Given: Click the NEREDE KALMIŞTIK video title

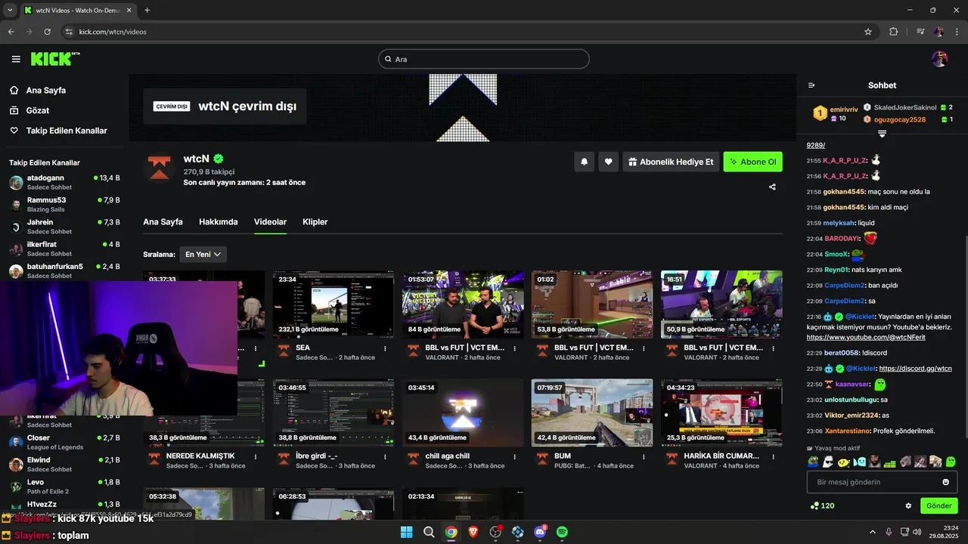Looking at the screenshot, I should (200, 456).
